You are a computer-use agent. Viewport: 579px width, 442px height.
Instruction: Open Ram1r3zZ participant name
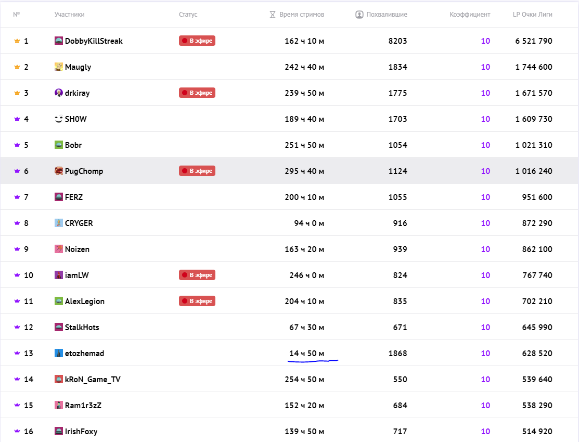[83, 406]
